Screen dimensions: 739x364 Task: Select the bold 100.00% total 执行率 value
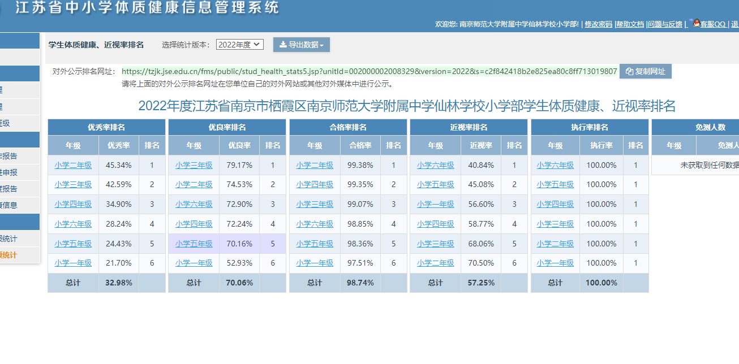[601, 283]
